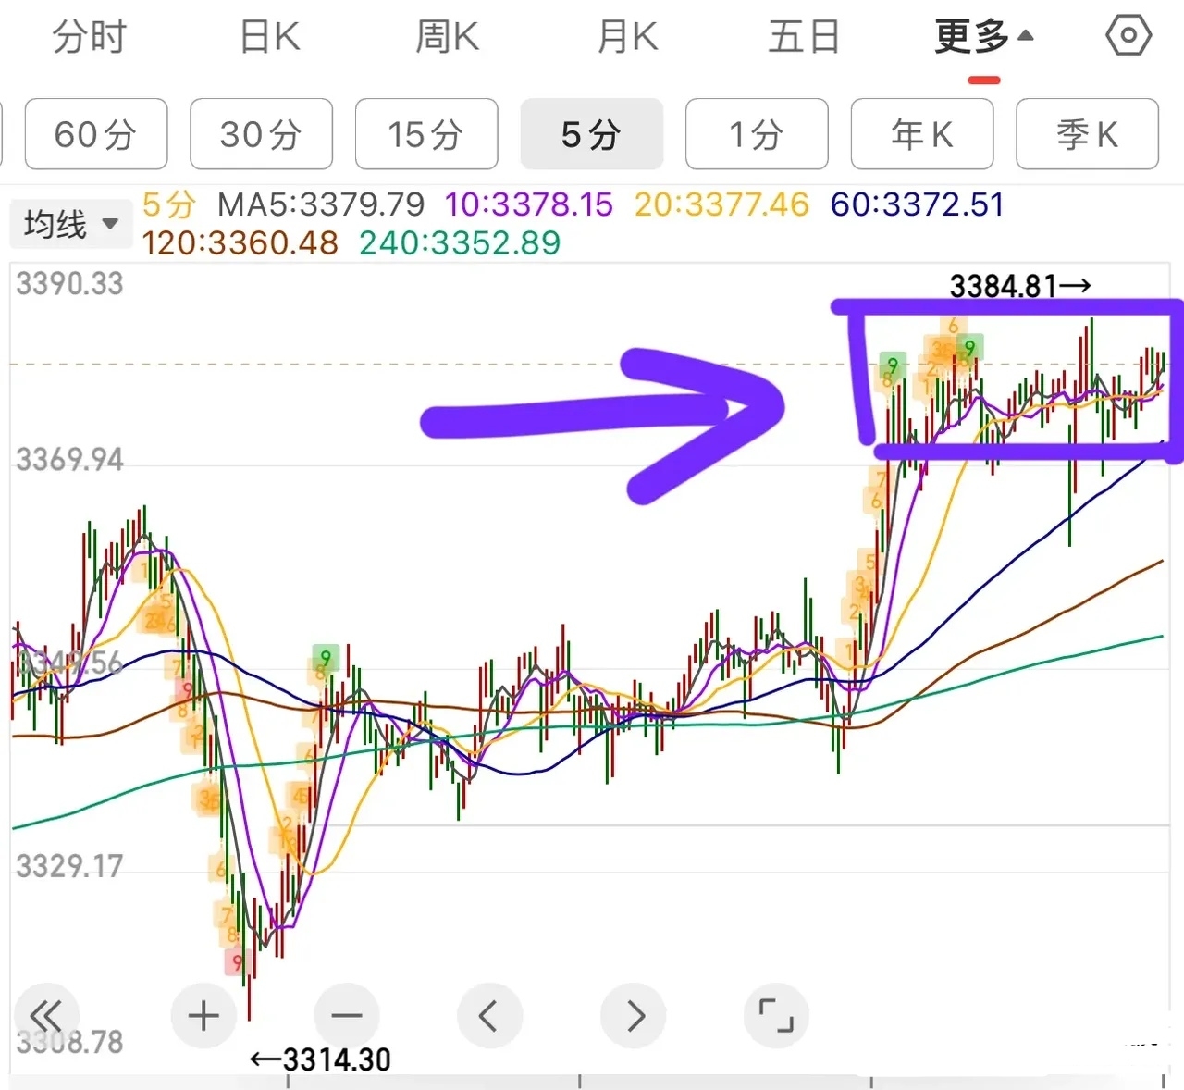Viewport: 1184px width, 1090px height.
Task: Select the 5分 interval button
Action: pyautogui.click(x=591, y=134)
